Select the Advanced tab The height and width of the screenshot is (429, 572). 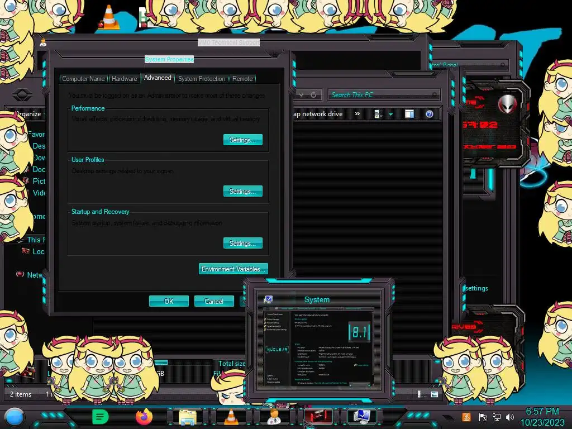coord(158,78)
